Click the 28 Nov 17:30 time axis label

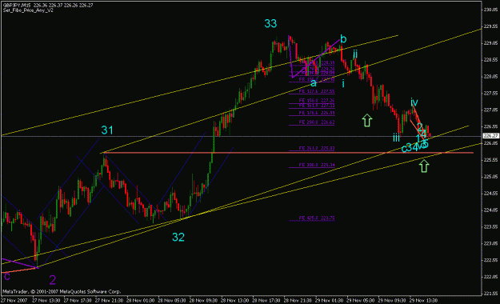[x=266, y=301]
